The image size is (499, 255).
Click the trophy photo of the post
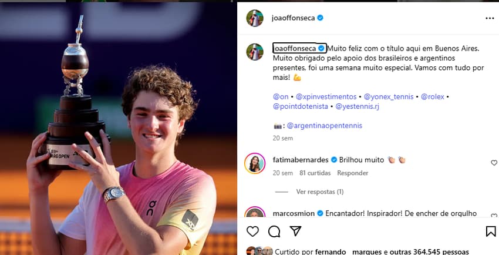tap(119, 129)
